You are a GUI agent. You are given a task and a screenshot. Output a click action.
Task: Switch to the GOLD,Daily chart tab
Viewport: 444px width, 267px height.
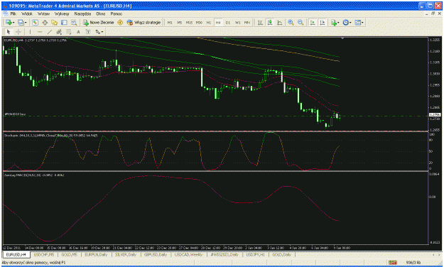click(282, 254)
